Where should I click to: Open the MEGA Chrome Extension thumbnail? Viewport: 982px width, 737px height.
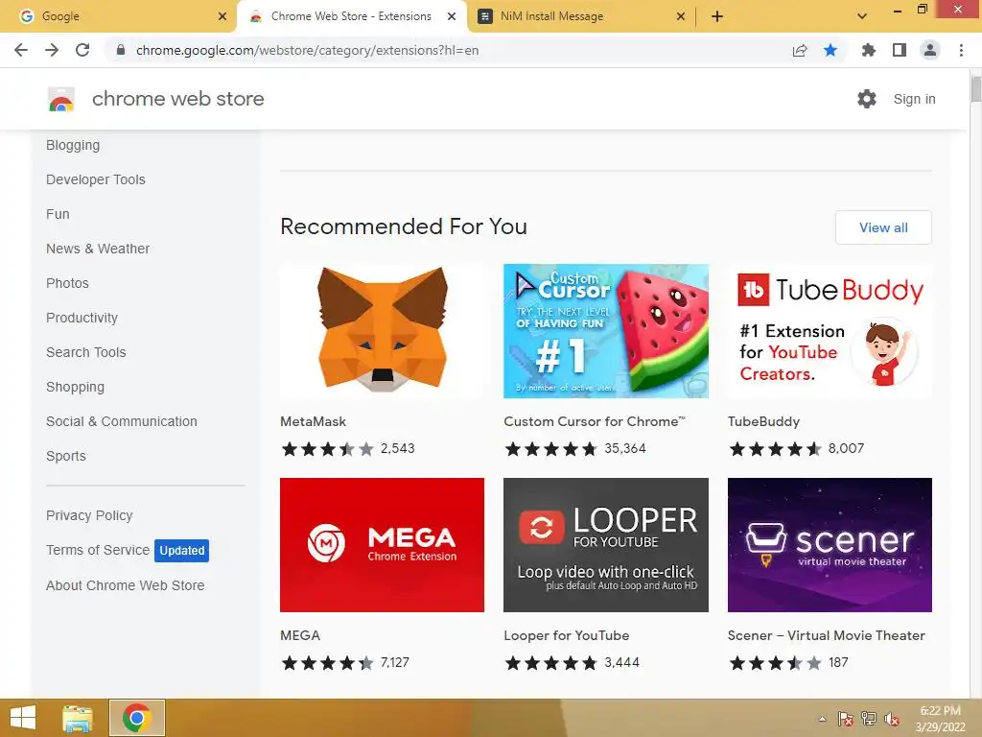382,545
